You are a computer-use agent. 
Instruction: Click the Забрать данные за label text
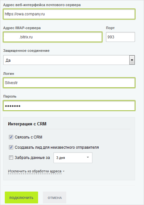click(x=32, y=158)
